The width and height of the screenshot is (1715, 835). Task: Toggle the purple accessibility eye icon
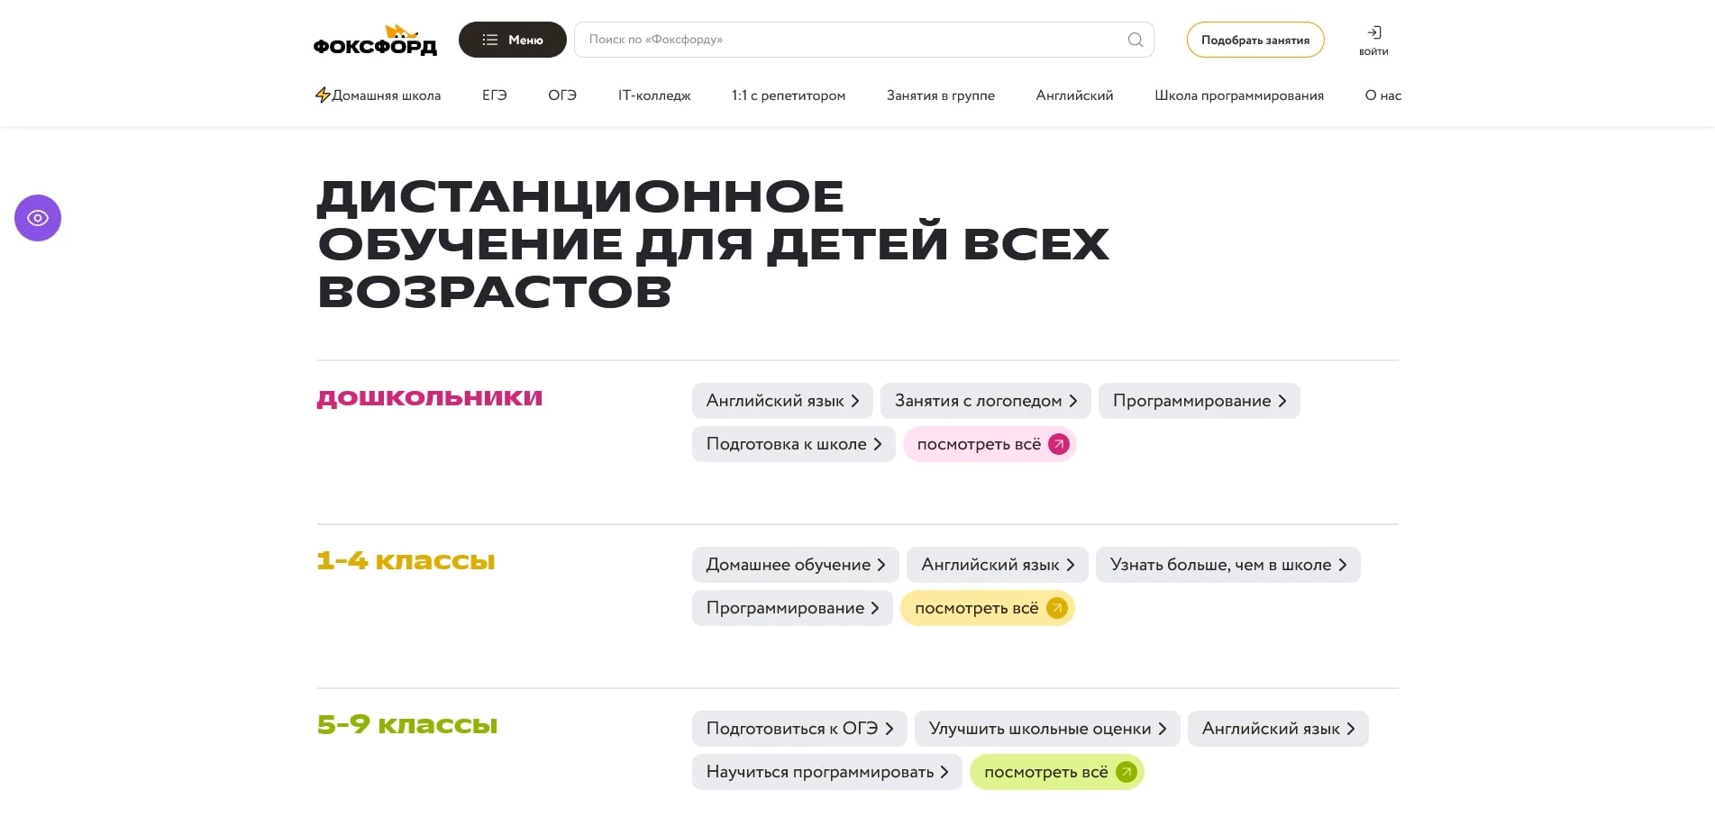[x=37, y=217]
